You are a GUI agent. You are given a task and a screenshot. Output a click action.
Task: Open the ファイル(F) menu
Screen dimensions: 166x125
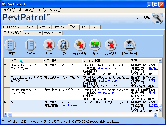[9, 10]
